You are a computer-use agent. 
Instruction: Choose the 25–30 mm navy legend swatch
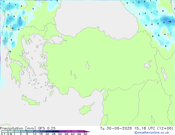[56, 131]
